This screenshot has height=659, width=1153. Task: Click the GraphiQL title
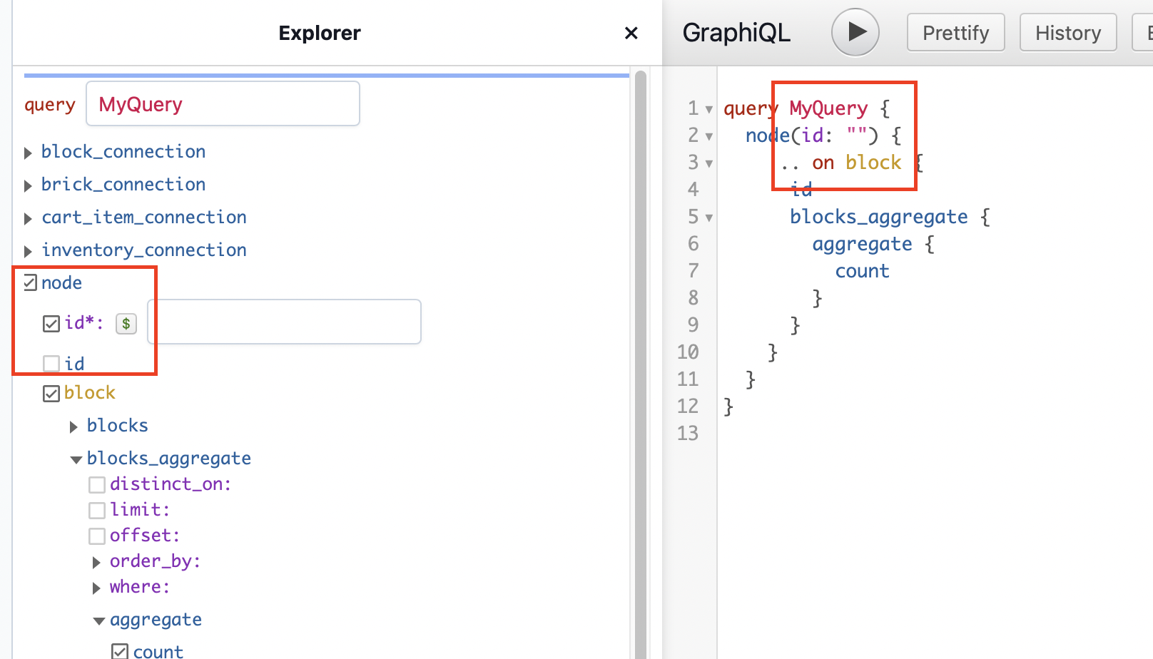tap(736, 33)
